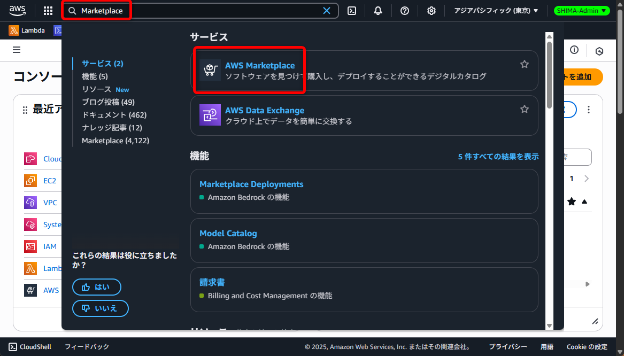Screen dimensions: 624x356
Task: Open the SHIMA-Admin account menu
Action: 581,11
